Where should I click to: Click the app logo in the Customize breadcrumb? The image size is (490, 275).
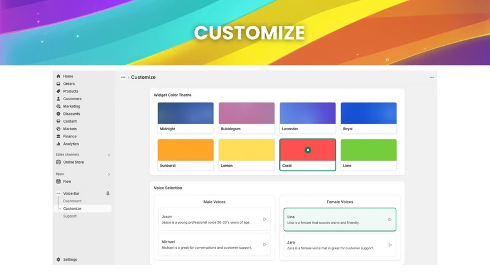point(123,78)
